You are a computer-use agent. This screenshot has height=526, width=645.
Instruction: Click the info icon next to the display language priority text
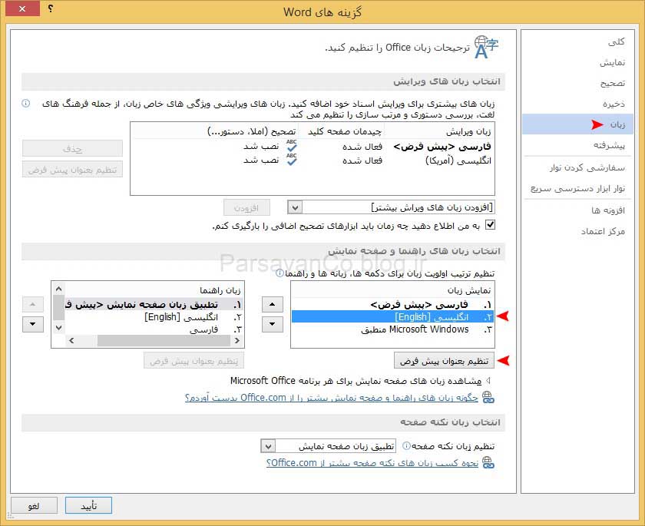(280, 273)
